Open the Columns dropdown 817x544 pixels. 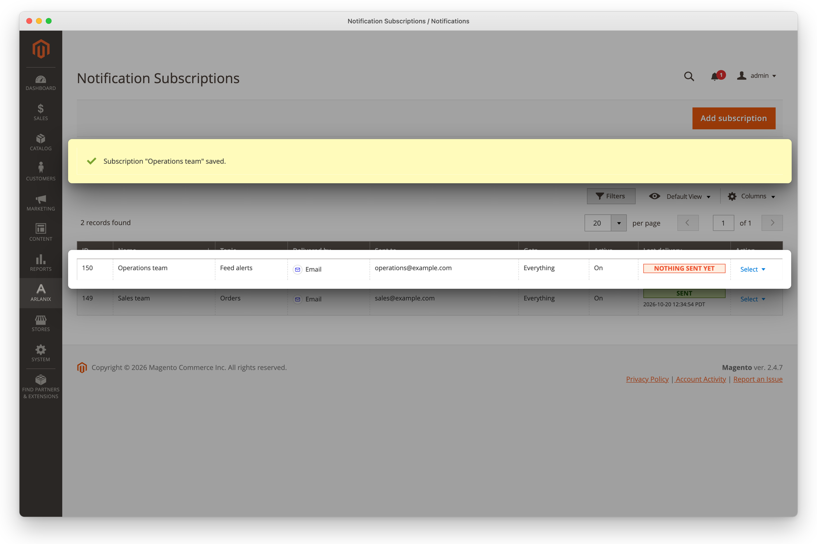[752, 196]
